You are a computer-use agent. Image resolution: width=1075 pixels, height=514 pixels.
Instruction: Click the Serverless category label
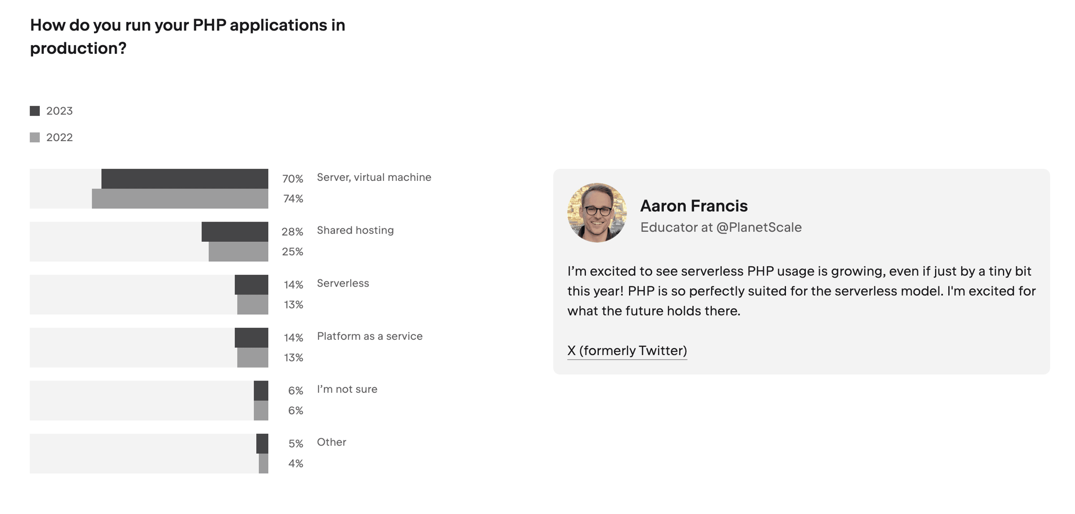click(343, 283)
